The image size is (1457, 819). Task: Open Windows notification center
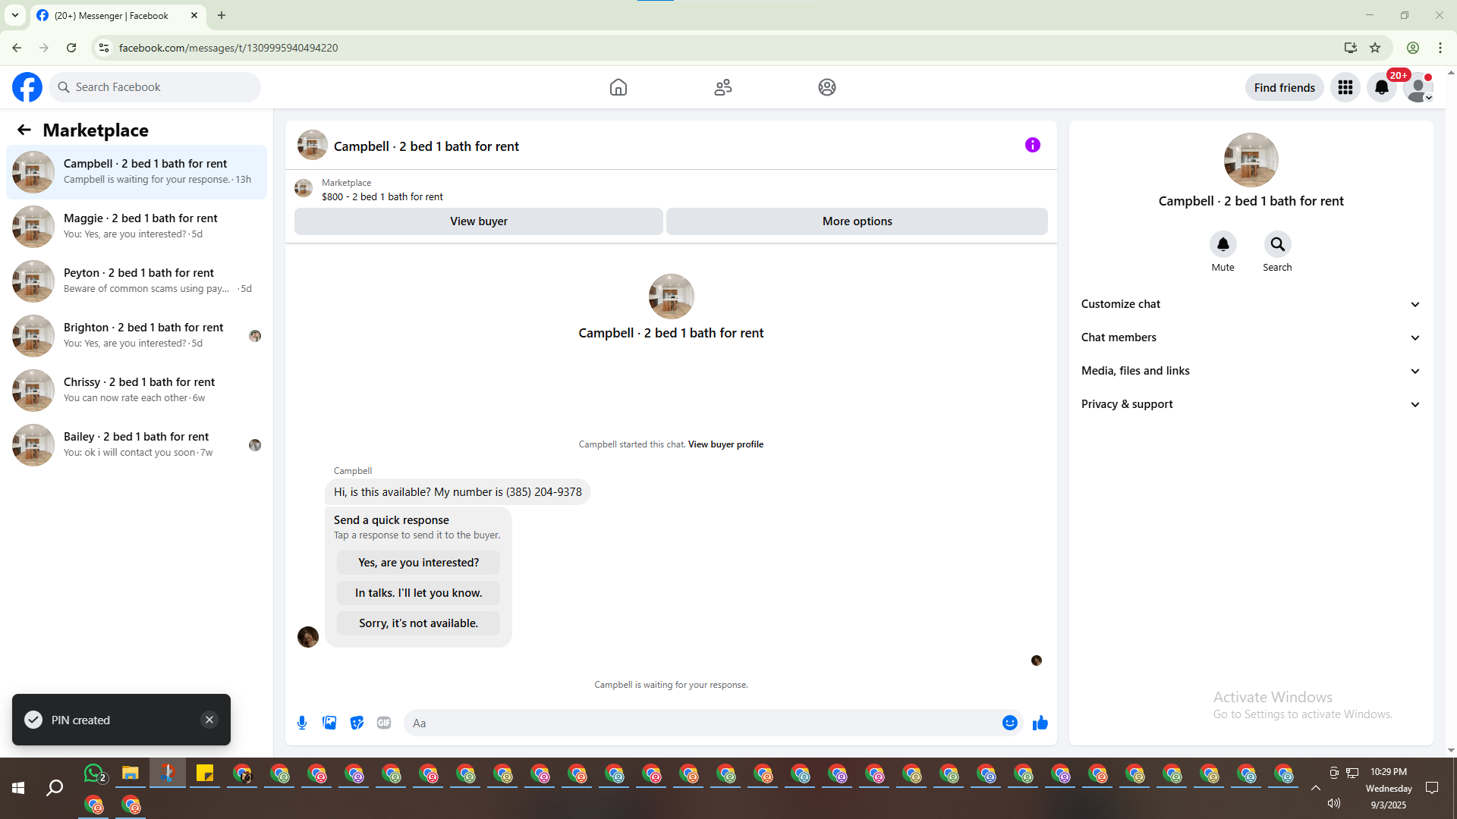[1432, 788]
